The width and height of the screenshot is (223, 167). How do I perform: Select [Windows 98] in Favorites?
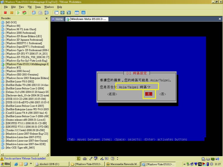point(13,26)
